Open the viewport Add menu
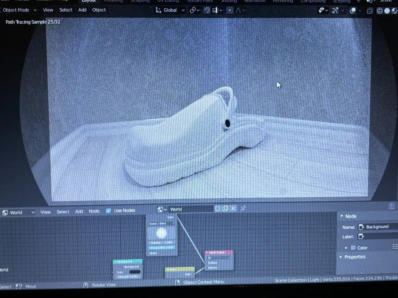This screenshot has height=298, width=398. tap(82, 10)
